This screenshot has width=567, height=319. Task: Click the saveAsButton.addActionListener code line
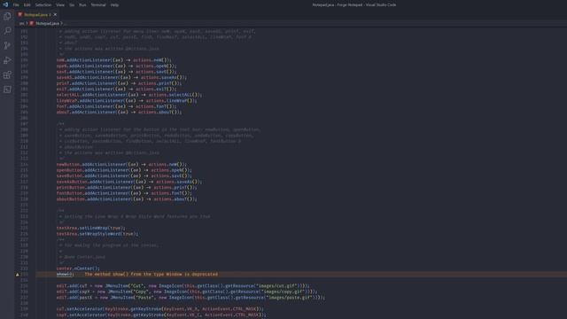pos(129,182)
